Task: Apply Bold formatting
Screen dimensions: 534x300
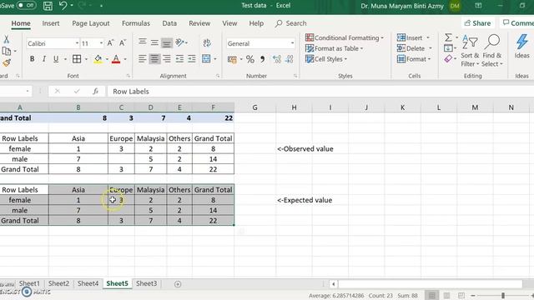Action: [x=32, y=59]
